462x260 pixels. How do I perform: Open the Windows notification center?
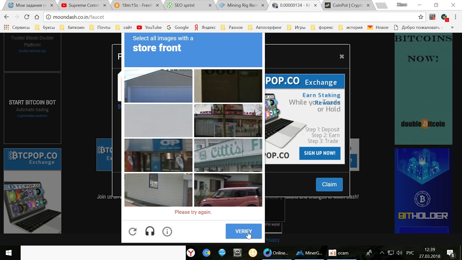450,253
